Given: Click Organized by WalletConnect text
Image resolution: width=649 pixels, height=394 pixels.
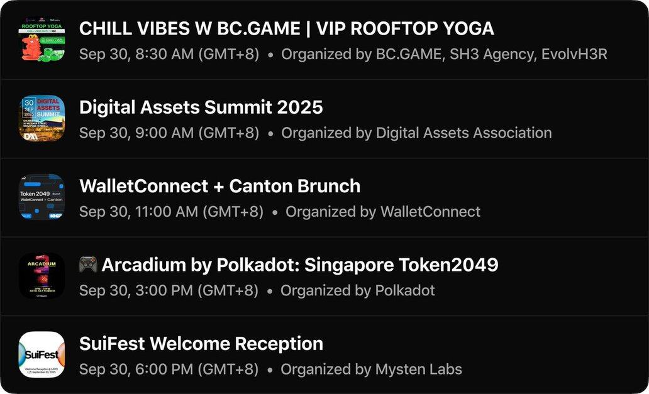Looking at the screenshot, I should click(383, 212).
